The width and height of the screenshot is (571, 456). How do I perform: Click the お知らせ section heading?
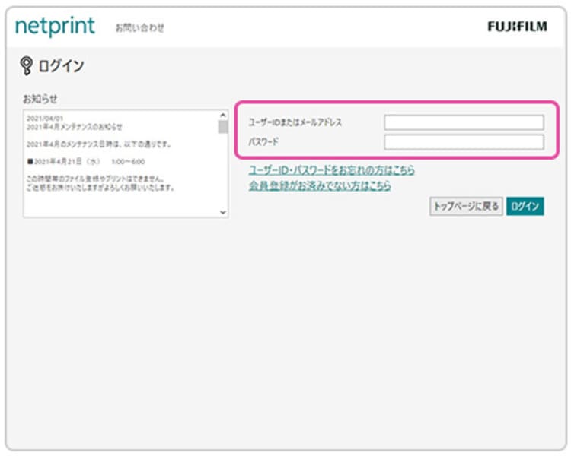pos(40,99)
